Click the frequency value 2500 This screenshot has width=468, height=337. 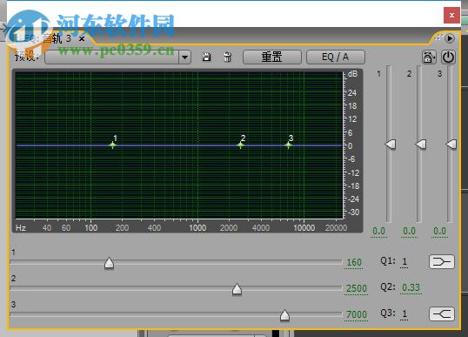(x=356, y=288)
